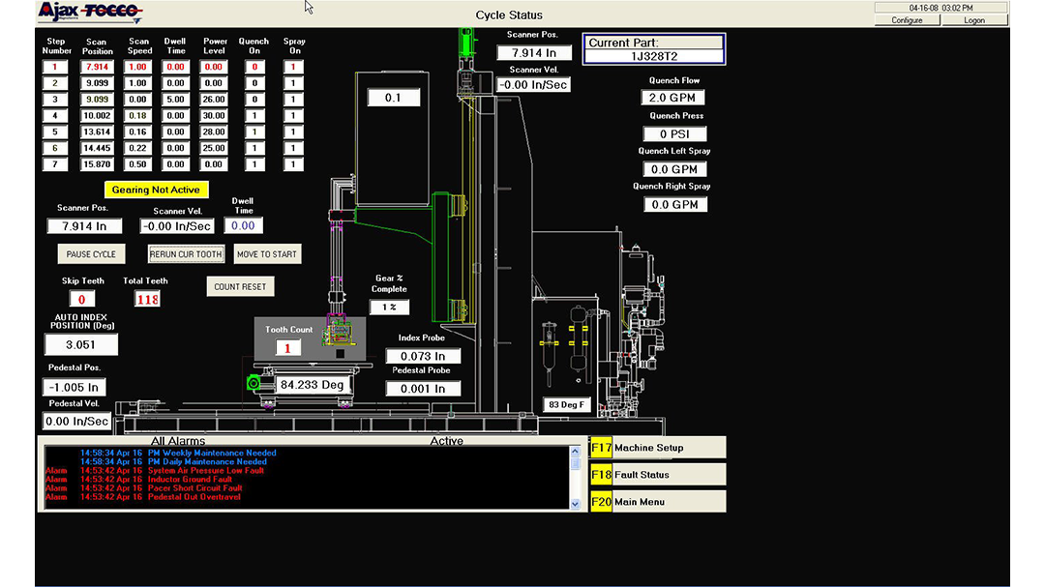The image size is (1045, 587).
Task: Toggle Spray On for step 1
Action: pyautogui.click(x=293, y=67)
